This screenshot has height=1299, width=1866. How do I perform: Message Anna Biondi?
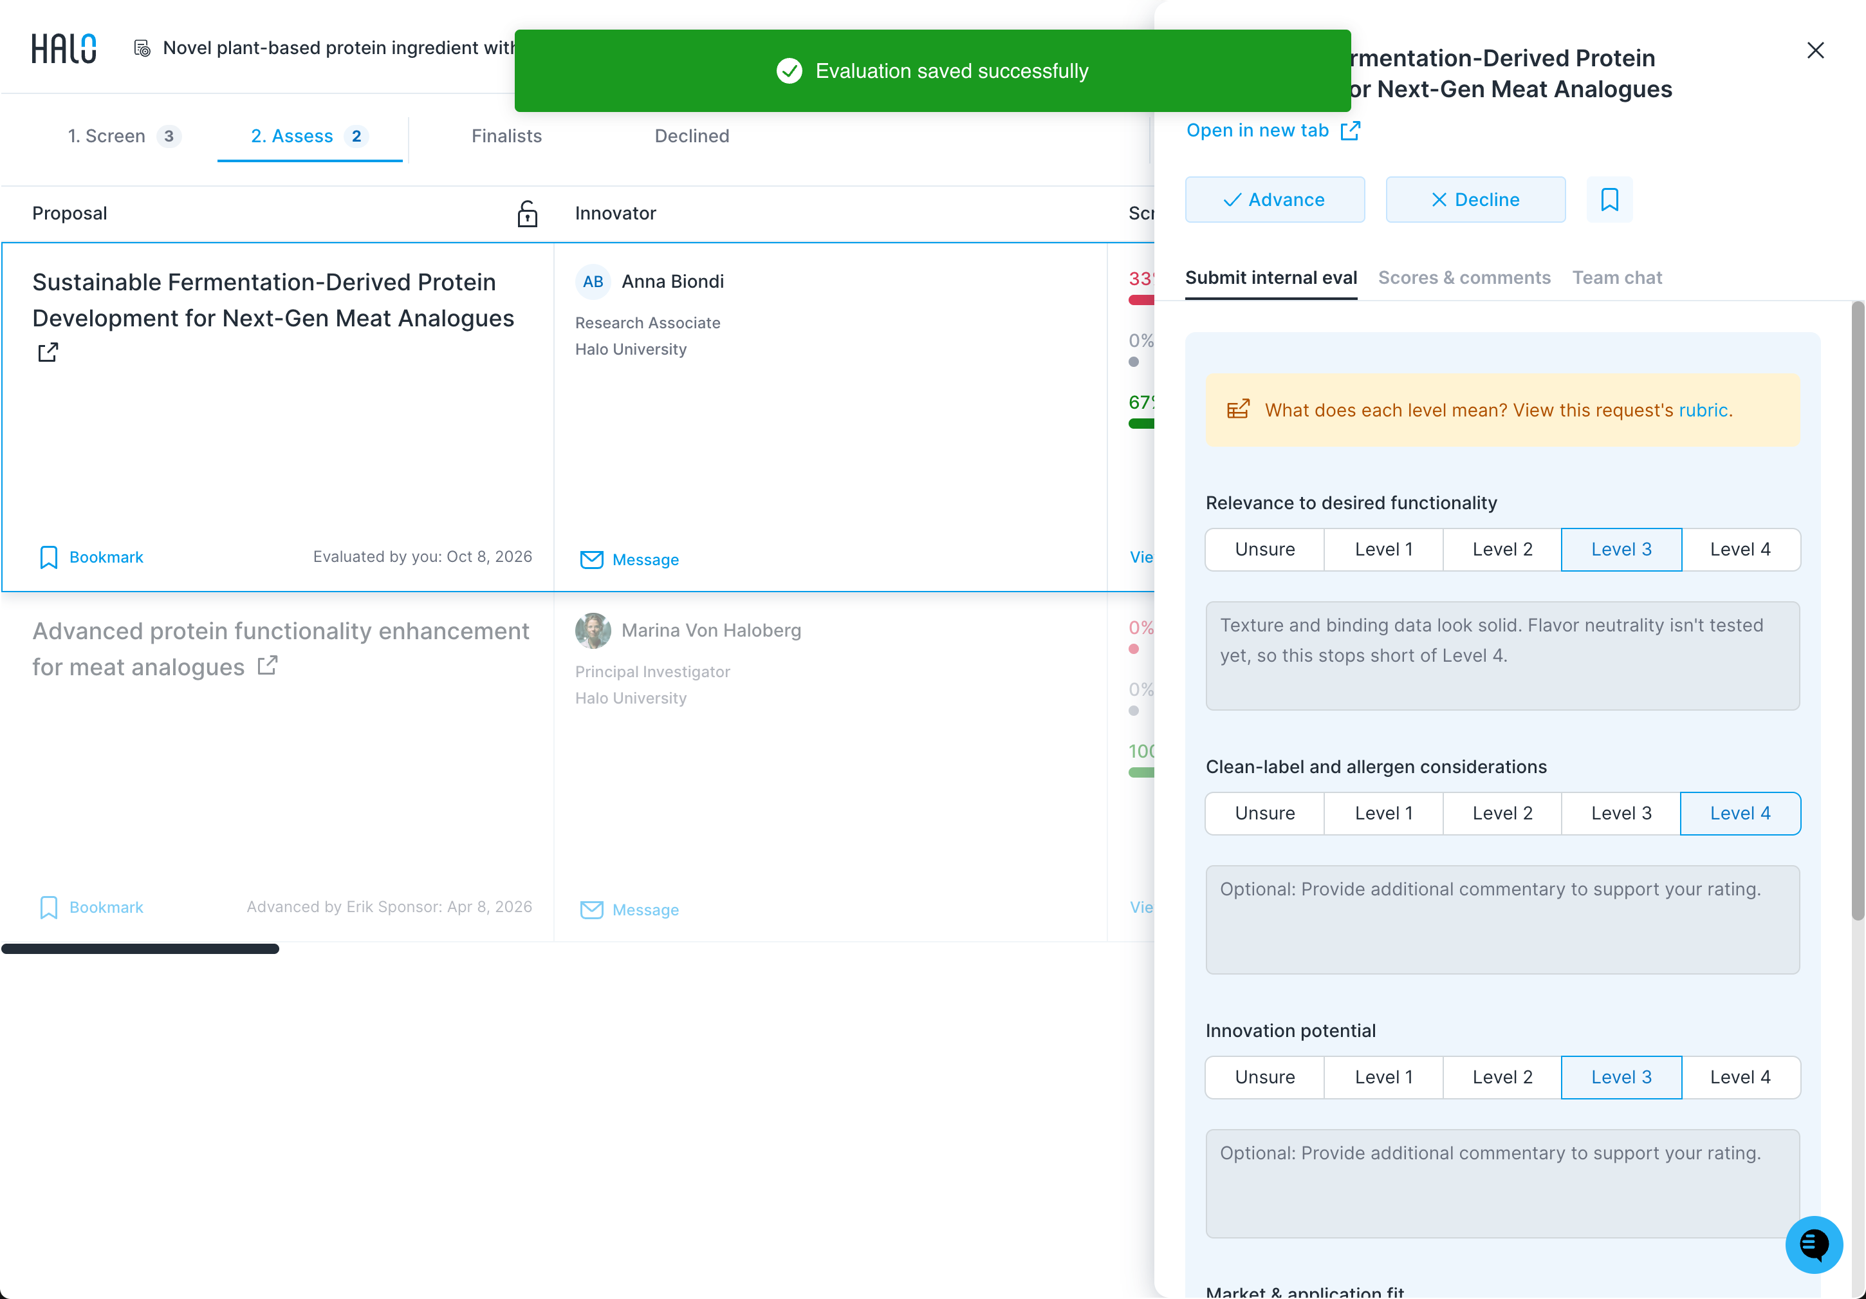point(629,559)
